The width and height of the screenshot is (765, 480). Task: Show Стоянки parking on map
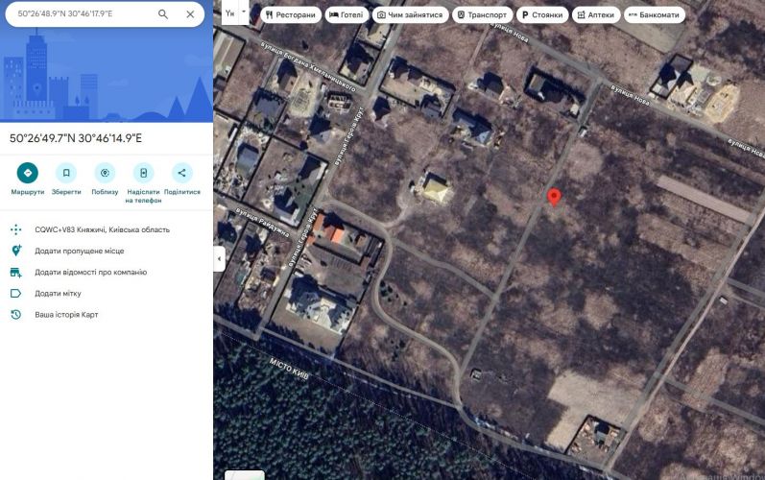(x=541, y=15)
